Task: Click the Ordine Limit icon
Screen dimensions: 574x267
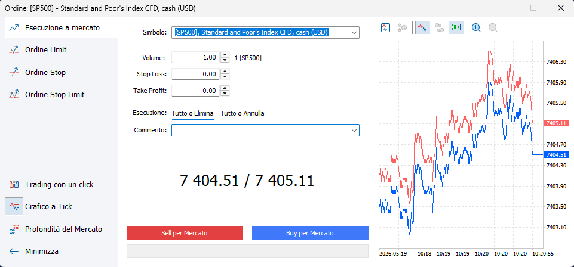Action: click(x=14, y=50)
